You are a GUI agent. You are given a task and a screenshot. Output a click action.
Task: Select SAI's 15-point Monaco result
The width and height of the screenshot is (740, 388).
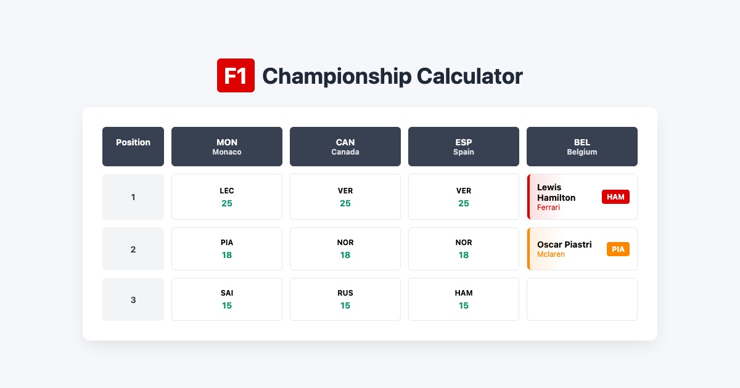pos(227,299)
